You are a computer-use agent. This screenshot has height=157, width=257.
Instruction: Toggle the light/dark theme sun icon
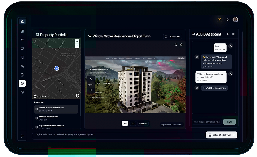pyautogui.click(x=219, y=19)
